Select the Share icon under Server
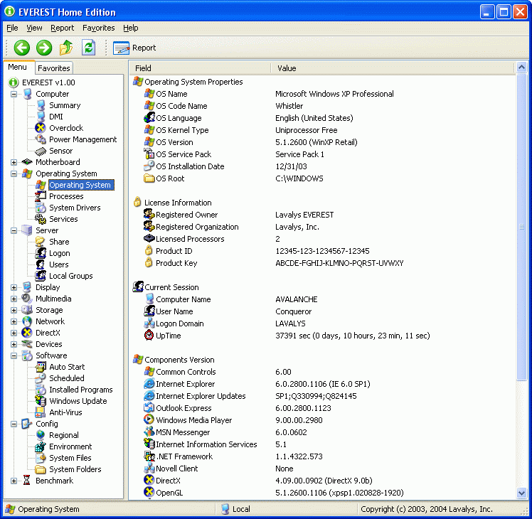Viewport: 532px width, 519px height. [41, 242]
